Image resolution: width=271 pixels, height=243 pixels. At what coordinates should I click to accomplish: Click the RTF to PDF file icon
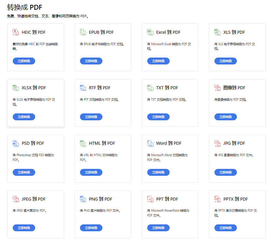click(x=83, y=88)
